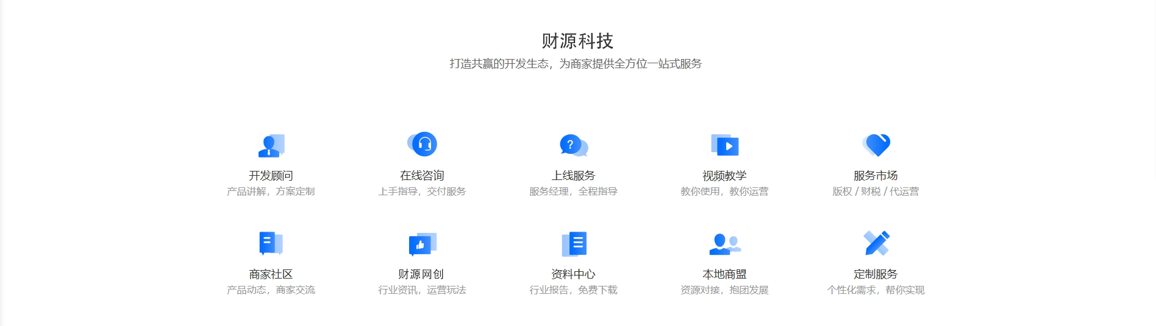The image size is (1156, 326).
Task: Open the 服务市场 title link
Action: pyautogui.click(x=876, y=175)
